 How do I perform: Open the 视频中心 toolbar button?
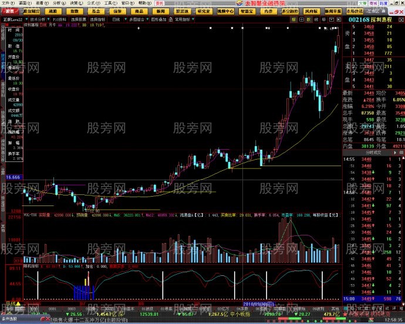pyautogui.click(x=225, y=11)
